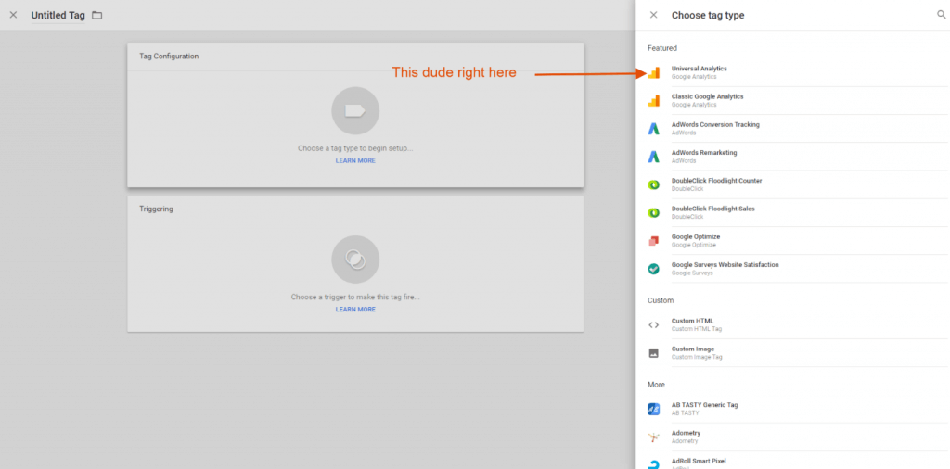This screenshot has height=469, width=950.
Task: Click the AdWords Remarketing logo icon
Action: (654, 157)
